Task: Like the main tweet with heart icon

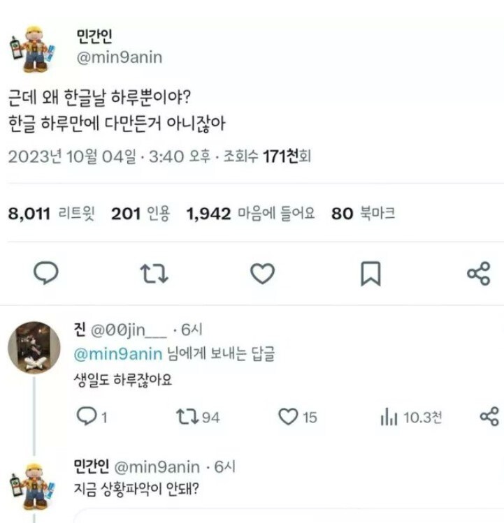Action: [262, 274]
